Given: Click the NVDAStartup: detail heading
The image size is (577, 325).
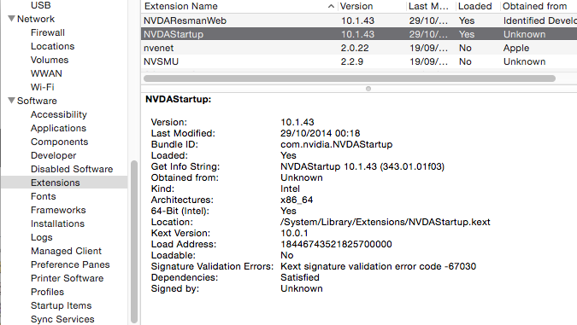Looking at the screenshot, I should [178, 99].
